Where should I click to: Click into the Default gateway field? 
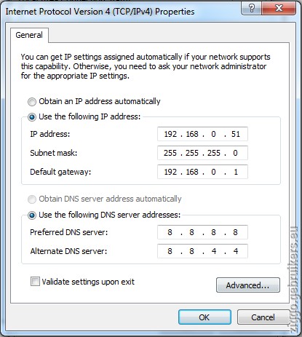coord(202,172)
